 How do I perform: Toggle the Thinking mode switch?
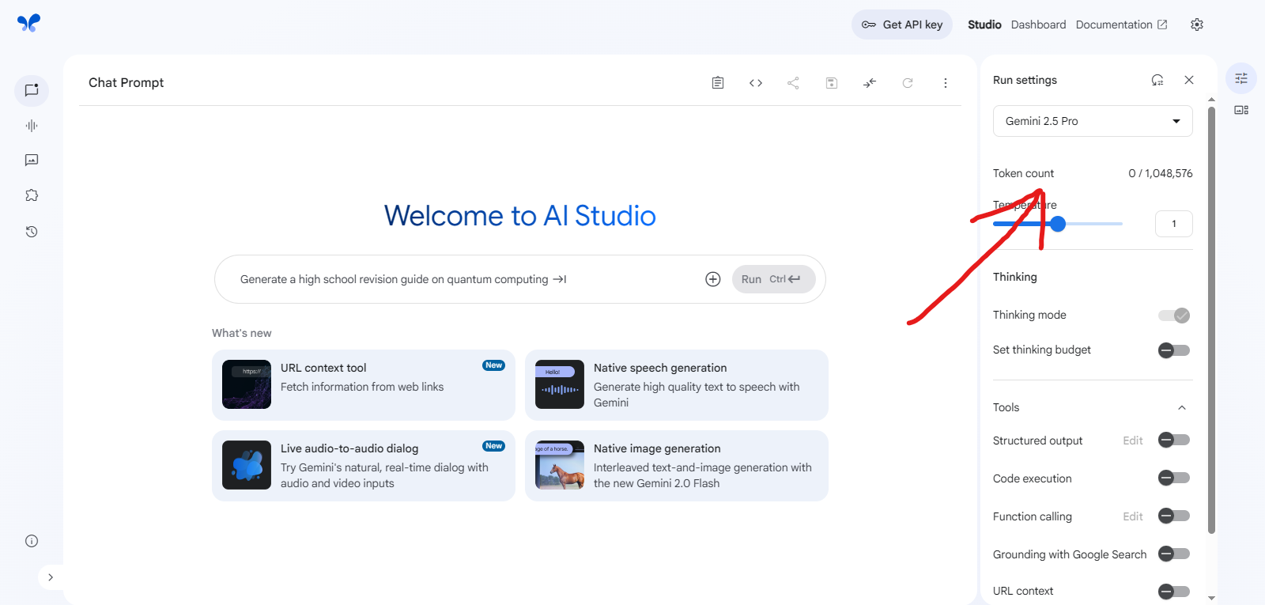(x=1174, y=316)
